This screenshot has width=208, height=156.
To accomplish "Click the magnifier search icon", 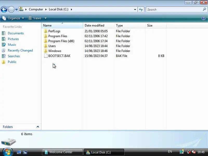I will pos(204,9).
